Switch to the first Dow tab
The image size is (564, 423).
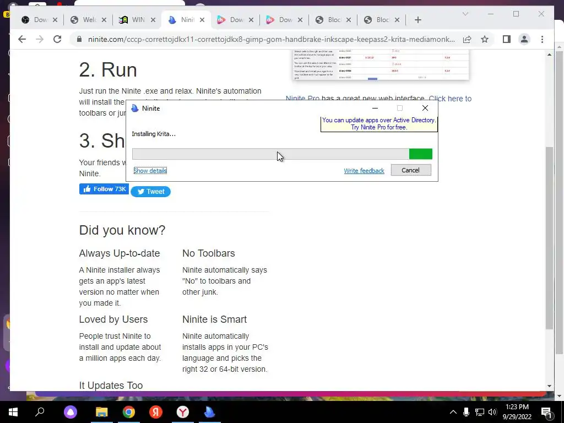pyautogui.click(x=38, y=20)
